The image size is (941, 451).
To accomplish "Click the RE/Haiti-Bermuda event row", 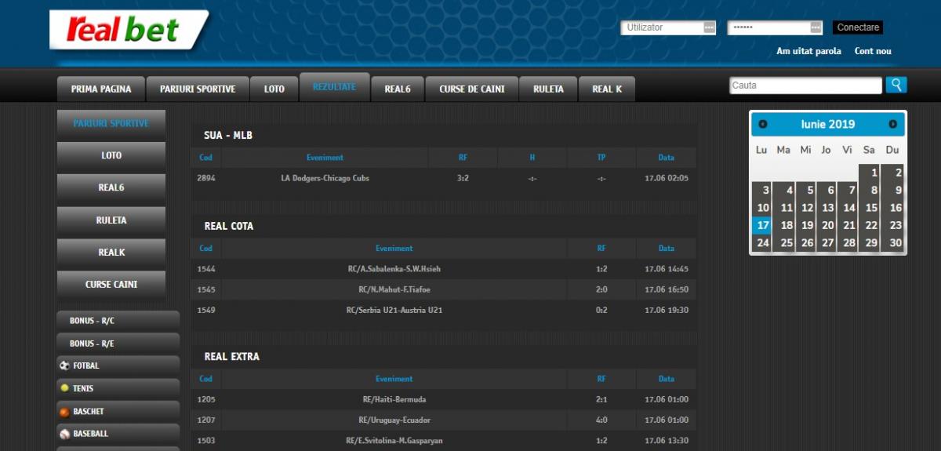I will pos(443,399).
